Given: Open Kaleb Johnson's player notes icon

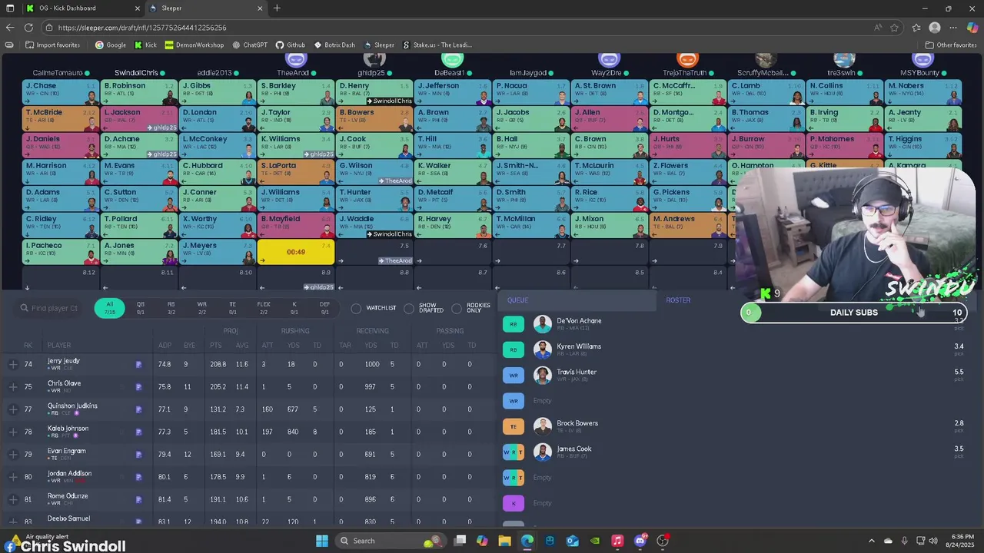Looking at the screenshot, I should tap(138, 432).
